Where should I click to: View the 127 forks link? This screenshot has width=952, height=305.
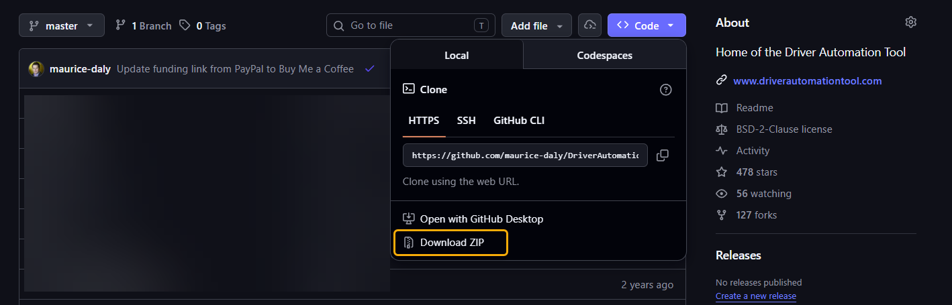tap(756, 215)
